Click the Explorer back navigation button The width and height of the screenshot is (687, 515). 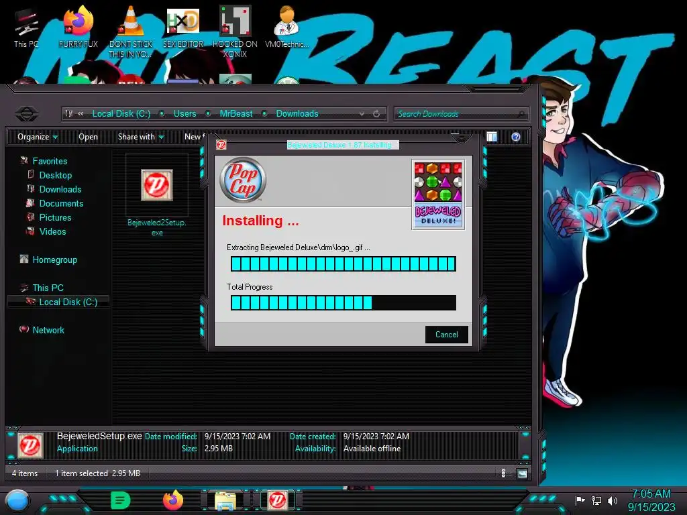point(27,114)
